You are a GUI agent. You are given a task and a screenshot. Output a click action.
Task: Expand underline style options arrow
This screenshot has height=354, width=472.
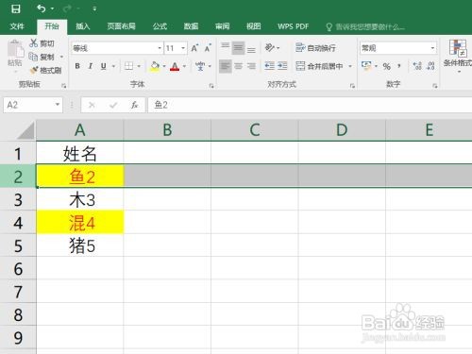tap(113, 66)
